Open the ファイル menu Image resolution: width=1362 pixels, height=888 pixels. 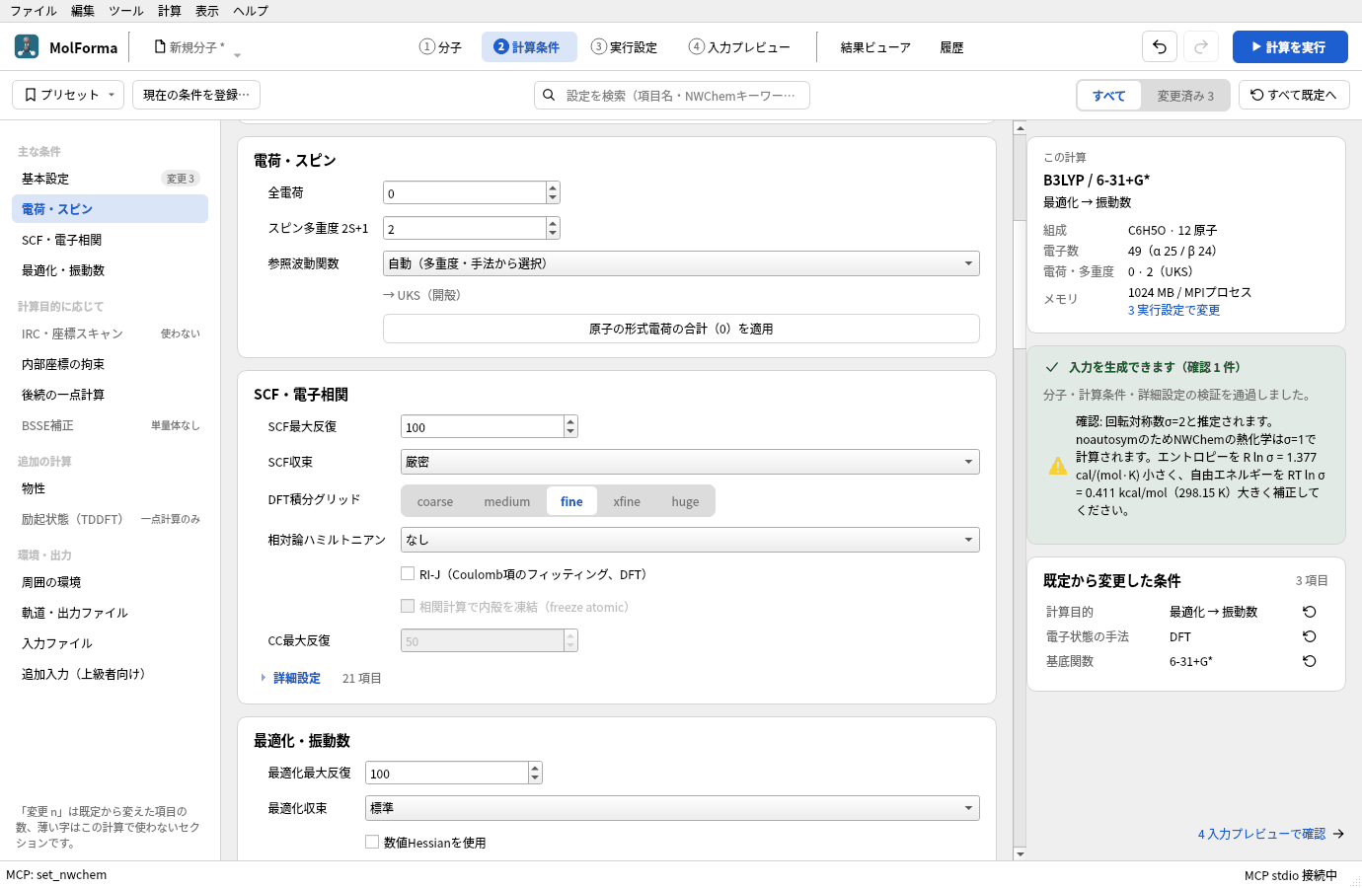34,11
